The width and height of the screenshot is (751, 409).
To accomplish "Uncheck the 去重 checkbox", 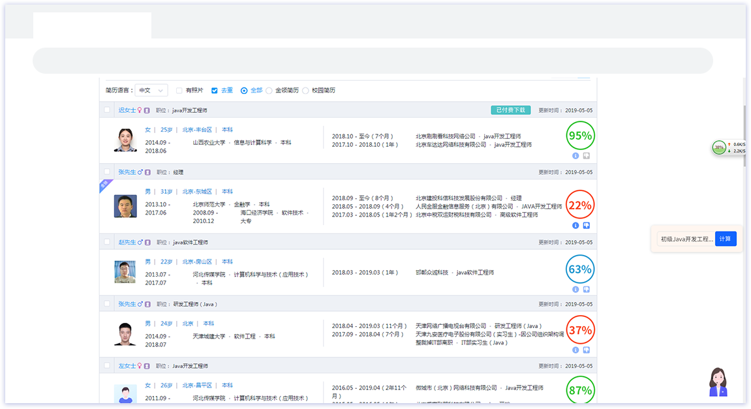I will point(215,91).
